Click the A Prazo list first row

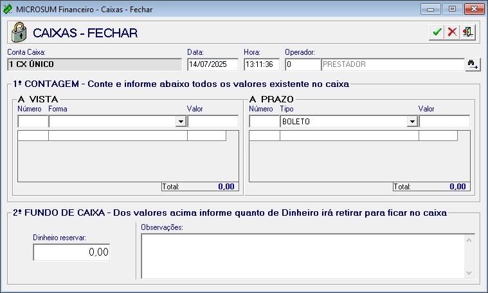tap(353, 136)
